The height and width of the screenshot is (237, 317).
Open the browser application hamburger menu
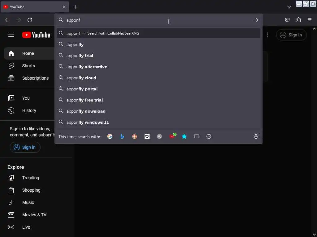pos(310,20)
